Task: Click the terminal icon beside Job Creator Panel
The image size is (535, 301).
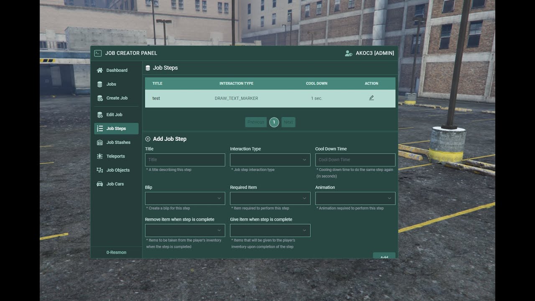Action: (98, 53)
